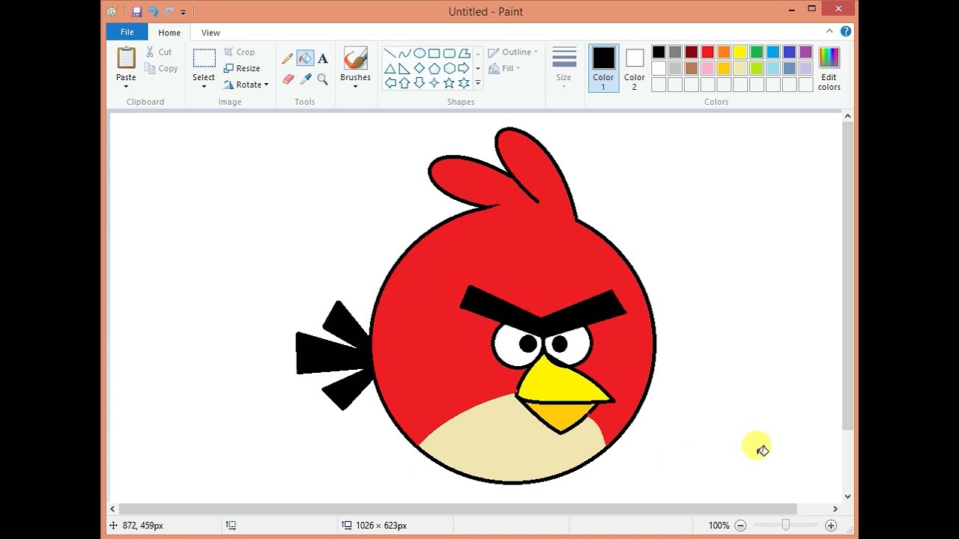Screen dimensions: 959x539
Task: Click the Cut button
Action: click(x=158, y=52)
